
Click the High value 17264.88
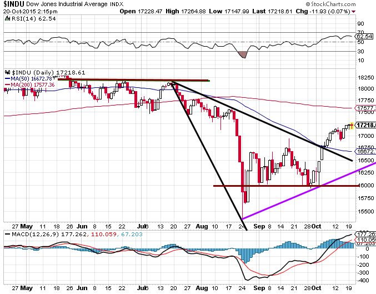(x=193, y=11)
